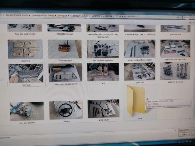This screenshot has width=195, height=146.
Task: Go to 'CONTINENTAL CAR' breadcrumb segment
Action: click(x=79, y=16)
